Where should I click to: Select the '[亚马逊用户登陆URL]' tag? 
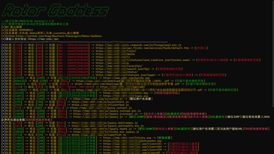coord(229,129)
